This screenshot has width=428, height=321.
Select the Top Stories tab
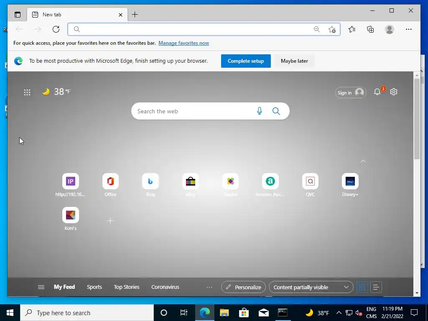[126, 287]
